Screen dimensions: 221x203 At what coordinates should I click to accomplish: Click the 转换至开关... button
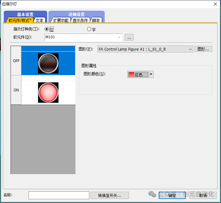pyautogui.click(x=110, y=195)
